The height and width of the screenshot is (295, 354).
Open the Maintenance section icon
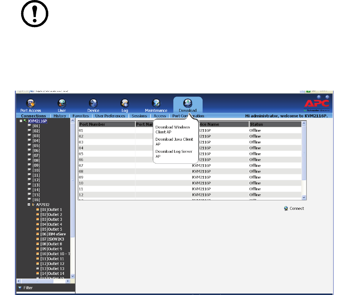point(156,103)
